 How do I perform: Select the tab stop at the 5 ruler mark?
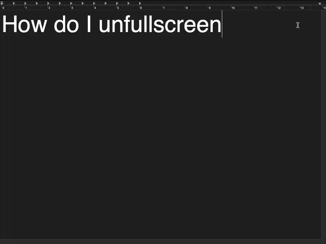pyautogui.click(x=117, y=3)
